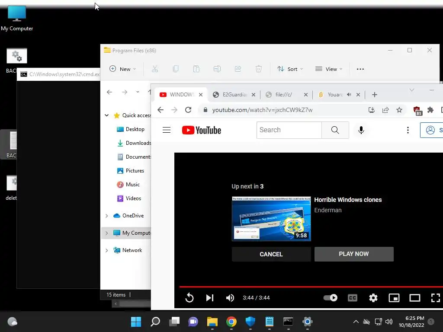Enable miniplayer mode
443x332 pixels.
394,297
